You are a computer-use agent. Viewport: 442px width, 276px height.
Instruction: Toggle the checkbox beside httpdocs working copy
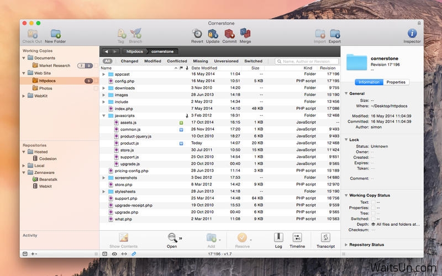[x=96, y=81]
